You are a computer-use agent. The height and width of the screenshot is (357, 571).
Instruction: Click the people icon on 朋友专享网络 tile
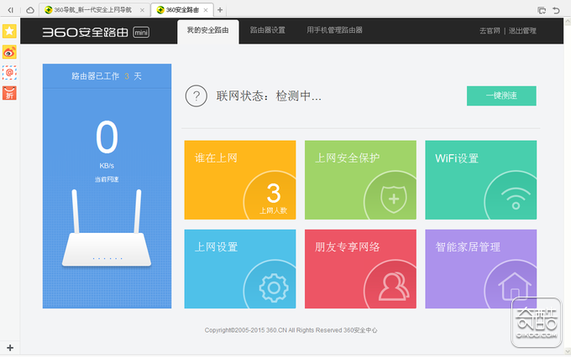[394, 287]
